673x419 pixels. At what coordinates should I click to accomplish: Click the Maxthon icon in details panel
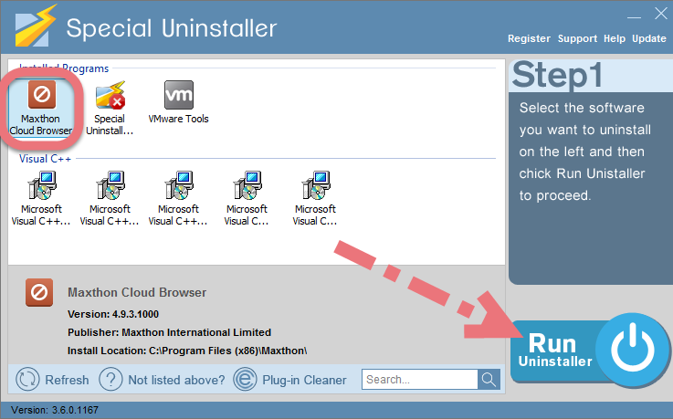pyautogui.click(x=39, y=292)
